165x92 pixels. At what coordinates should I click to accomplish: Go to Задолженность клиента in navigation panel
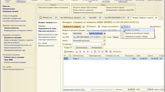tap(48, 28)
